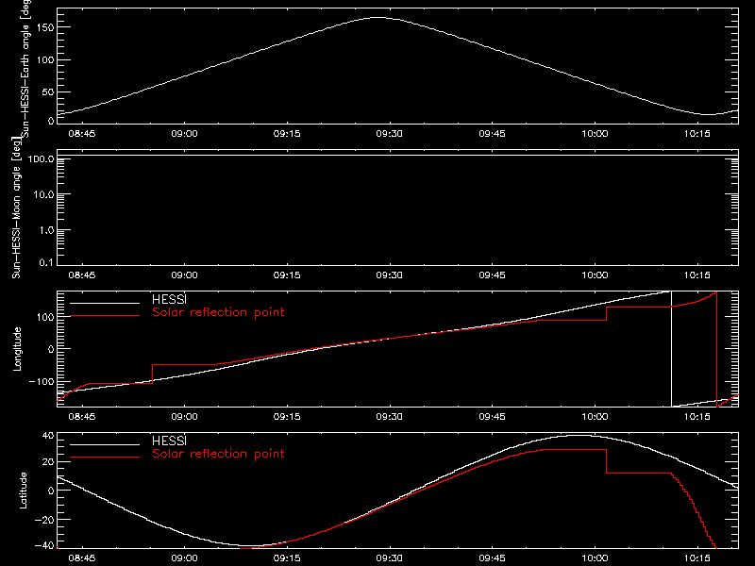Click the Sun-HESSI-Earth angle axis title
Image resolution: width=755 pixels, height=566 pixels.
(x=25, y=68)
